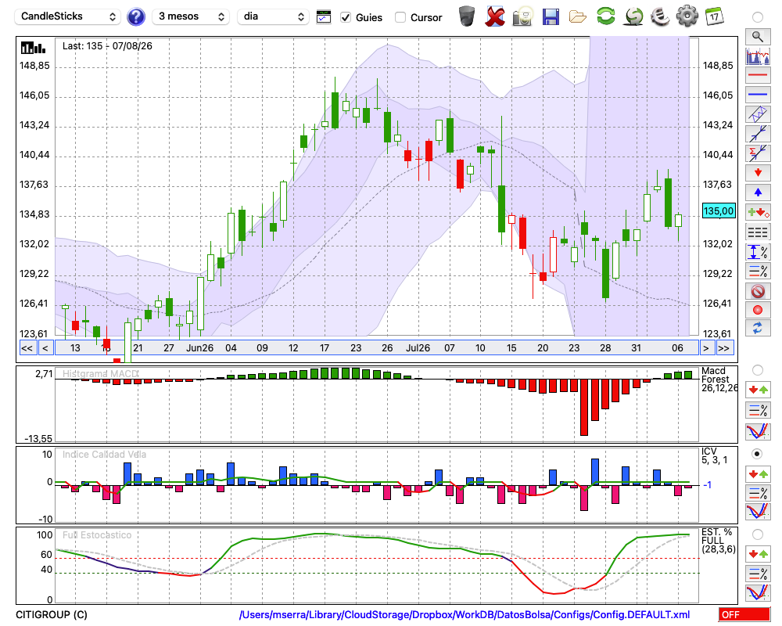This screenshot has width=782, height=626.
Task: Uncheck the Guies checkbox
Action: tap(345, 17)
